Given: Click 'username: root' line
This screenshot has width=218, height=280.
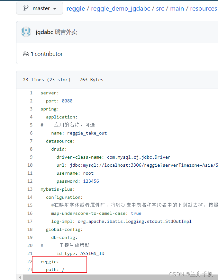Looking at the screenshot, I should pyautogui.click(x=75, y=173).
